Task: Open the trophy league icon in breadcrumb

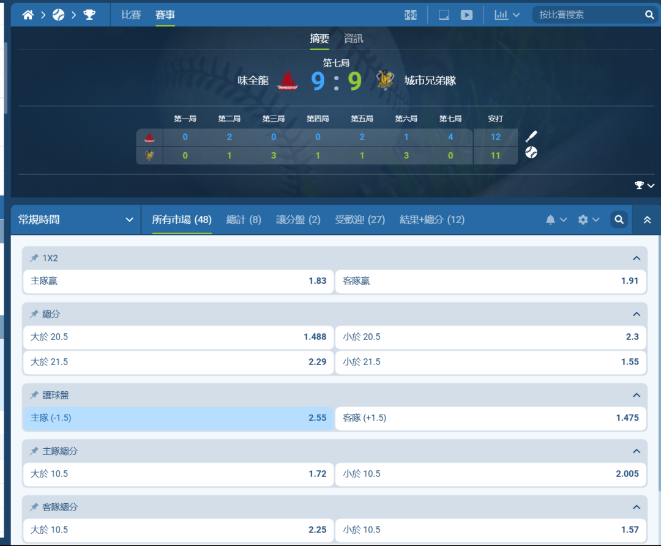Action: click(x=89, y=15)
